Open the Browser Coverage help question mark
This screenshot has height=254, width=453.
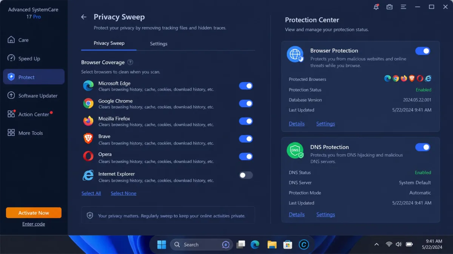[x=130, y=62]
